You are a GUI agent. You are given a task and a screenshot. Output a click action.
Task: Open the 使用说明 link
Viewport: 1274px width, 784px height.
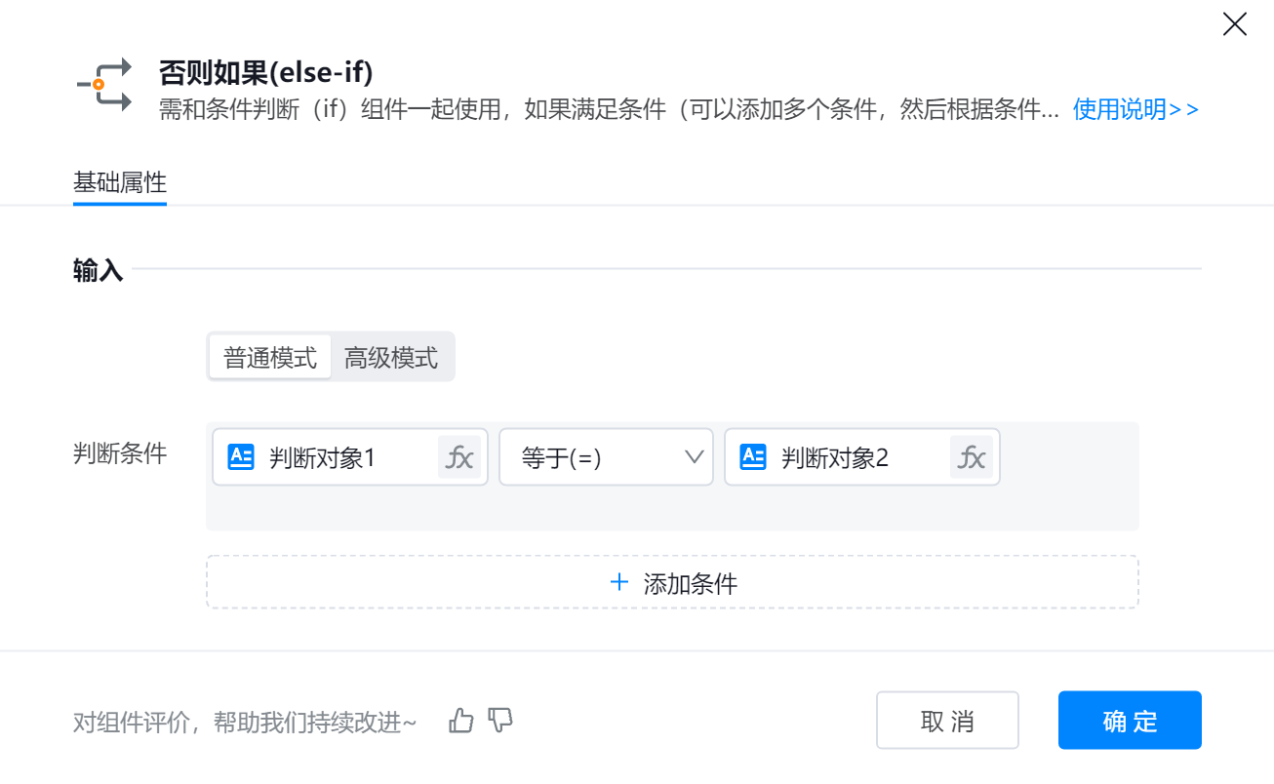click(x=1135, y=109)
